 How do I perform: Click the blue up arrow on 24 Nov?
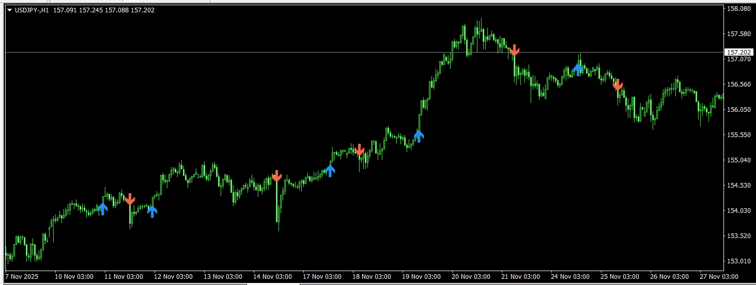[578, 69]
